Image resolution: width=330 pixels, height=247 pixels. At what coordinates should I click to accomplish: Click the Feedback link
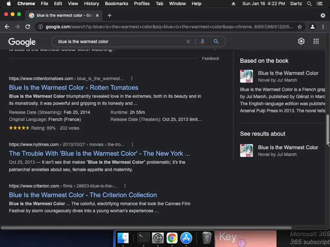(x=210, y=59)
